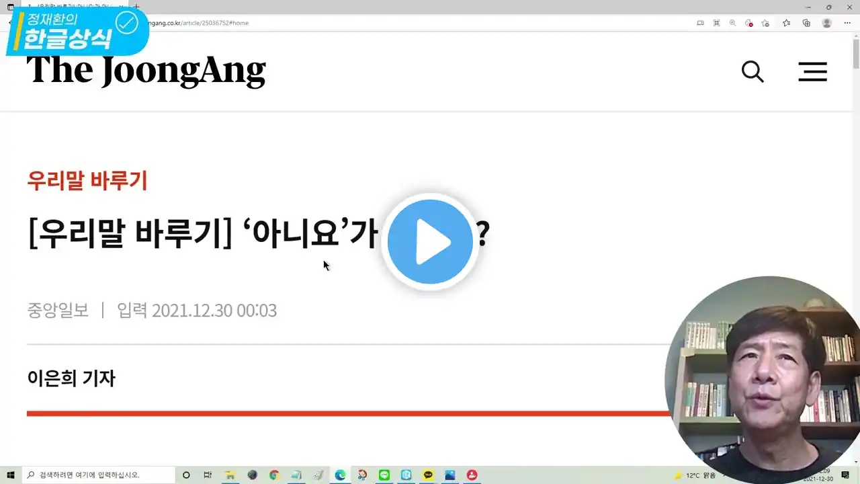
Task: Open Edge profile avatar
Action: point(826,23)
